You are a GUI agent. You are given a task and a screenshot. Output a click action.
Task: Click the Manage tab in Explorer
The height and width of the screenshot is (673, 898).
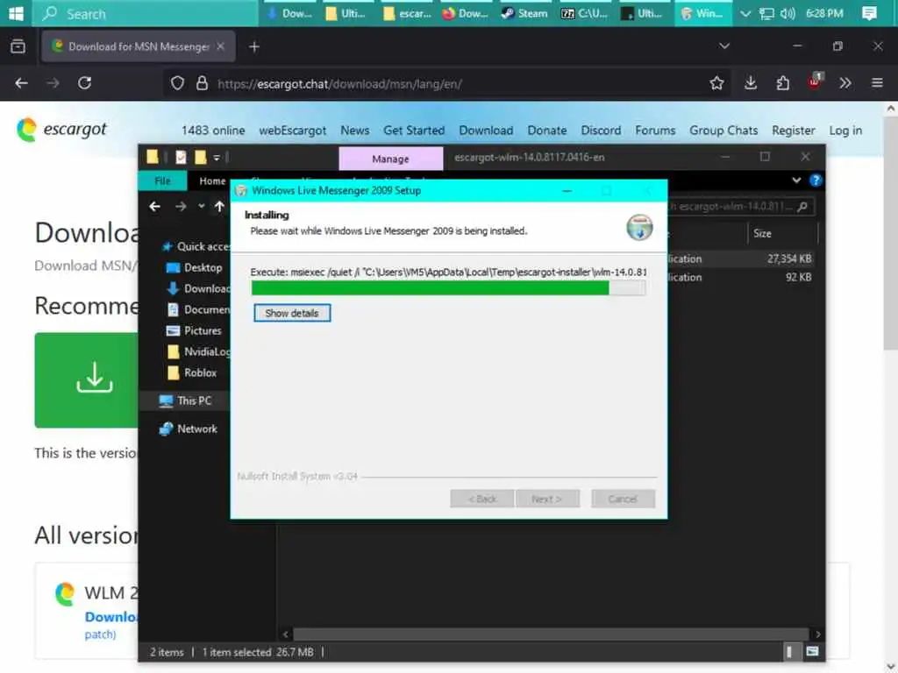point(390,159)
